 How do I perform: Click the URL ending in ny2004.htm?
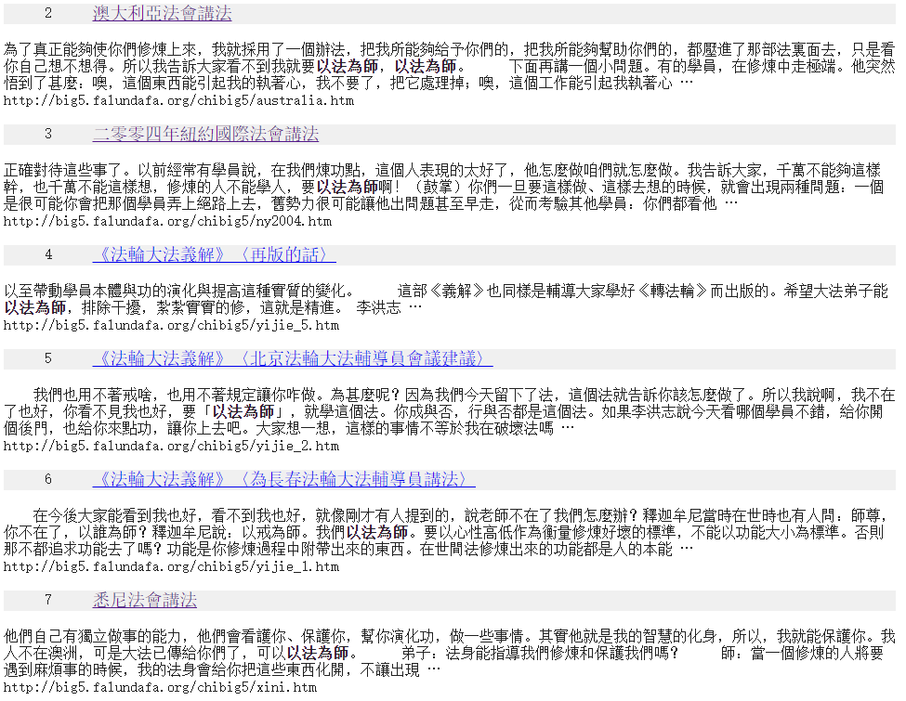(167, 221)
